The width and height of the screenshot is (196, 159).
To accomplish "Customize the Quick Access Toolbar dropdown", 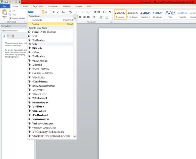I will pyautogui.click(x=20, y=2).
